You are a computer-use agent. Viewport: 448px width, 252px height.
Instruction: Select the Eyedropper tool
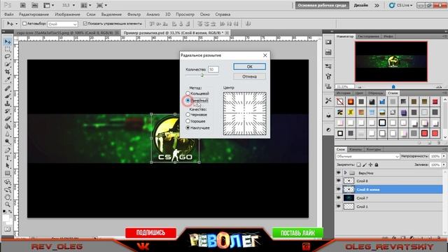pyautogui.click(x=8, y=79)
